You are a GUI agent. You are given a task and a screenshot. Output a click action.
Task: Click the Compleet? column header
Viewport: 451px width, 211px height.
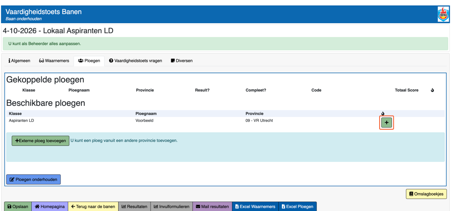click(256, 90)
